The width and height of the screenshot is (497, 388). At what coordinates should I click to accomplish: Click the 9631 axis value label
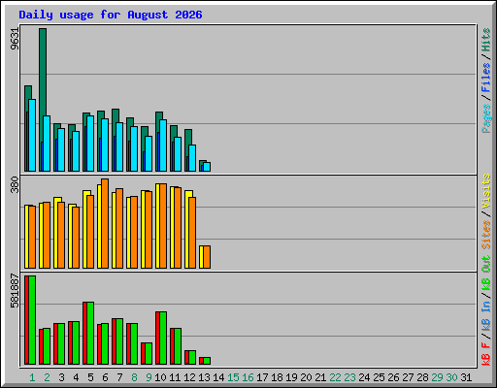point(15,39)
